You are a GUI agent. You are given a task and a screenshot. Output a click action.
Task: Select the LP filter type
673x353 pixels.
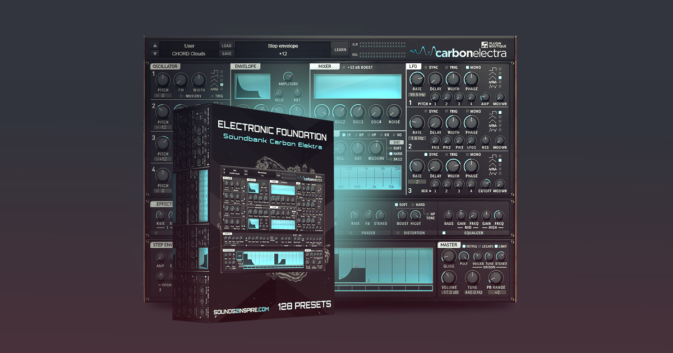click(x=343, y=135)
